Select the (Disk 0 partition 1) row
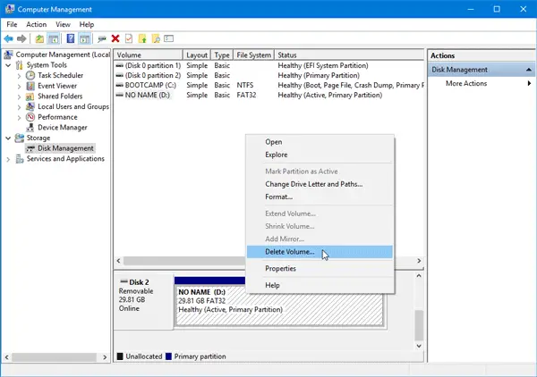Screen dimensions: 537x377 [268, 65]
